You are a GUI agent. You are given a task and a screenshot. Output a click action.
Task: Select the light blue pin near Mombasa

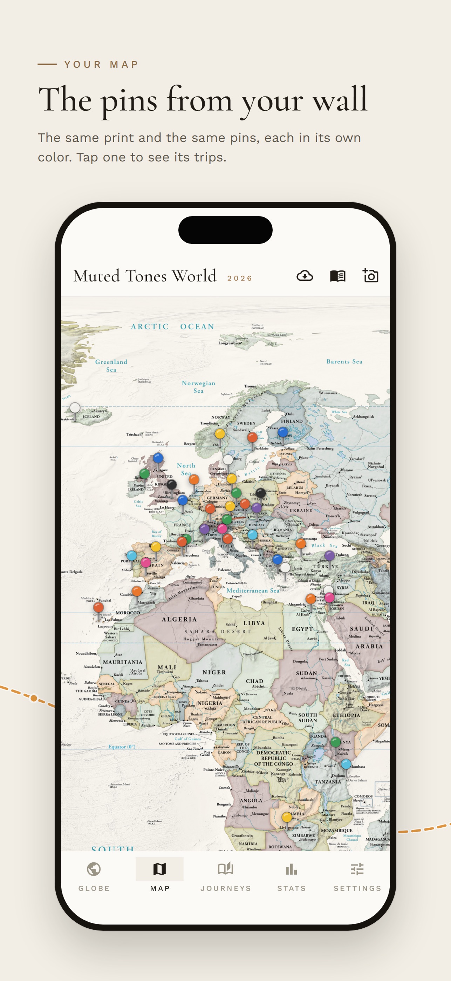[346, 764]
